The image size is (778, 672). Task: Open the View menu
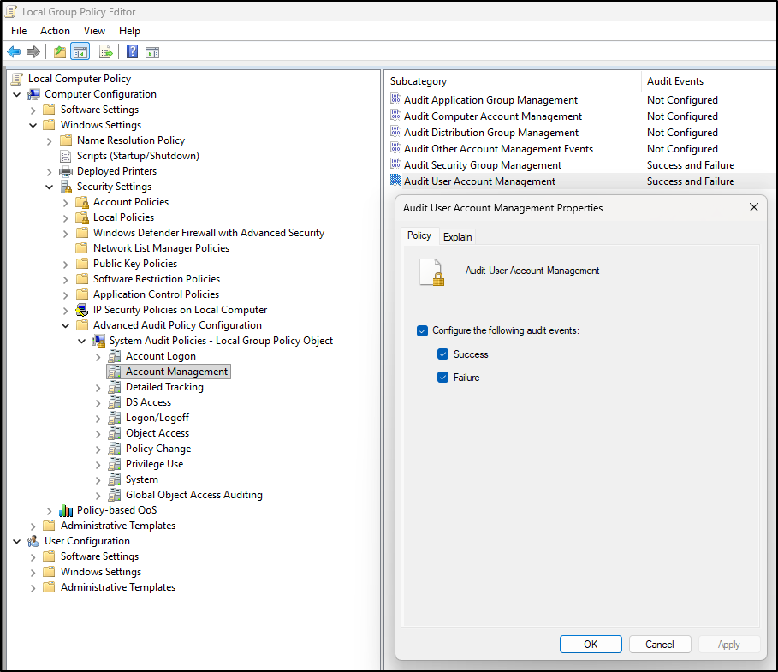tap(94, 31)
